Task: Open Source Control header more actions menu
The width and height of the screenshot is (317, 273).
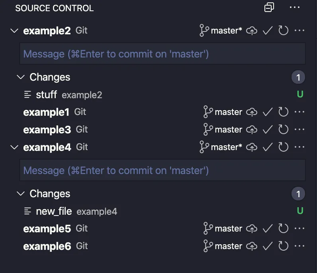Action: pos(295,8)
